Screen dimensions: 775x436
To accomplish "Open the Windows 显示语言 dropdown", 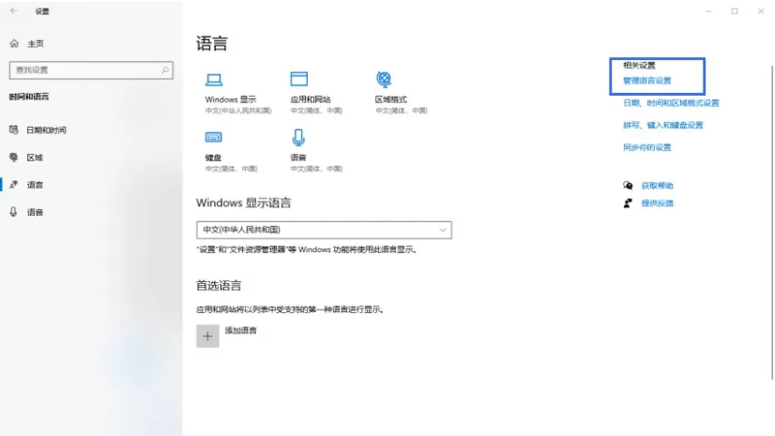I will (325, 230).
